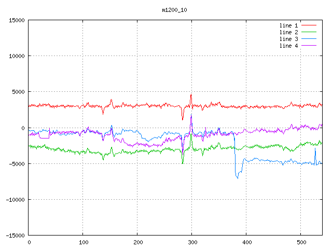Click the 500 x-axis tick label
This screenshot has width=332, height=249.
click(x=300, y=242)
